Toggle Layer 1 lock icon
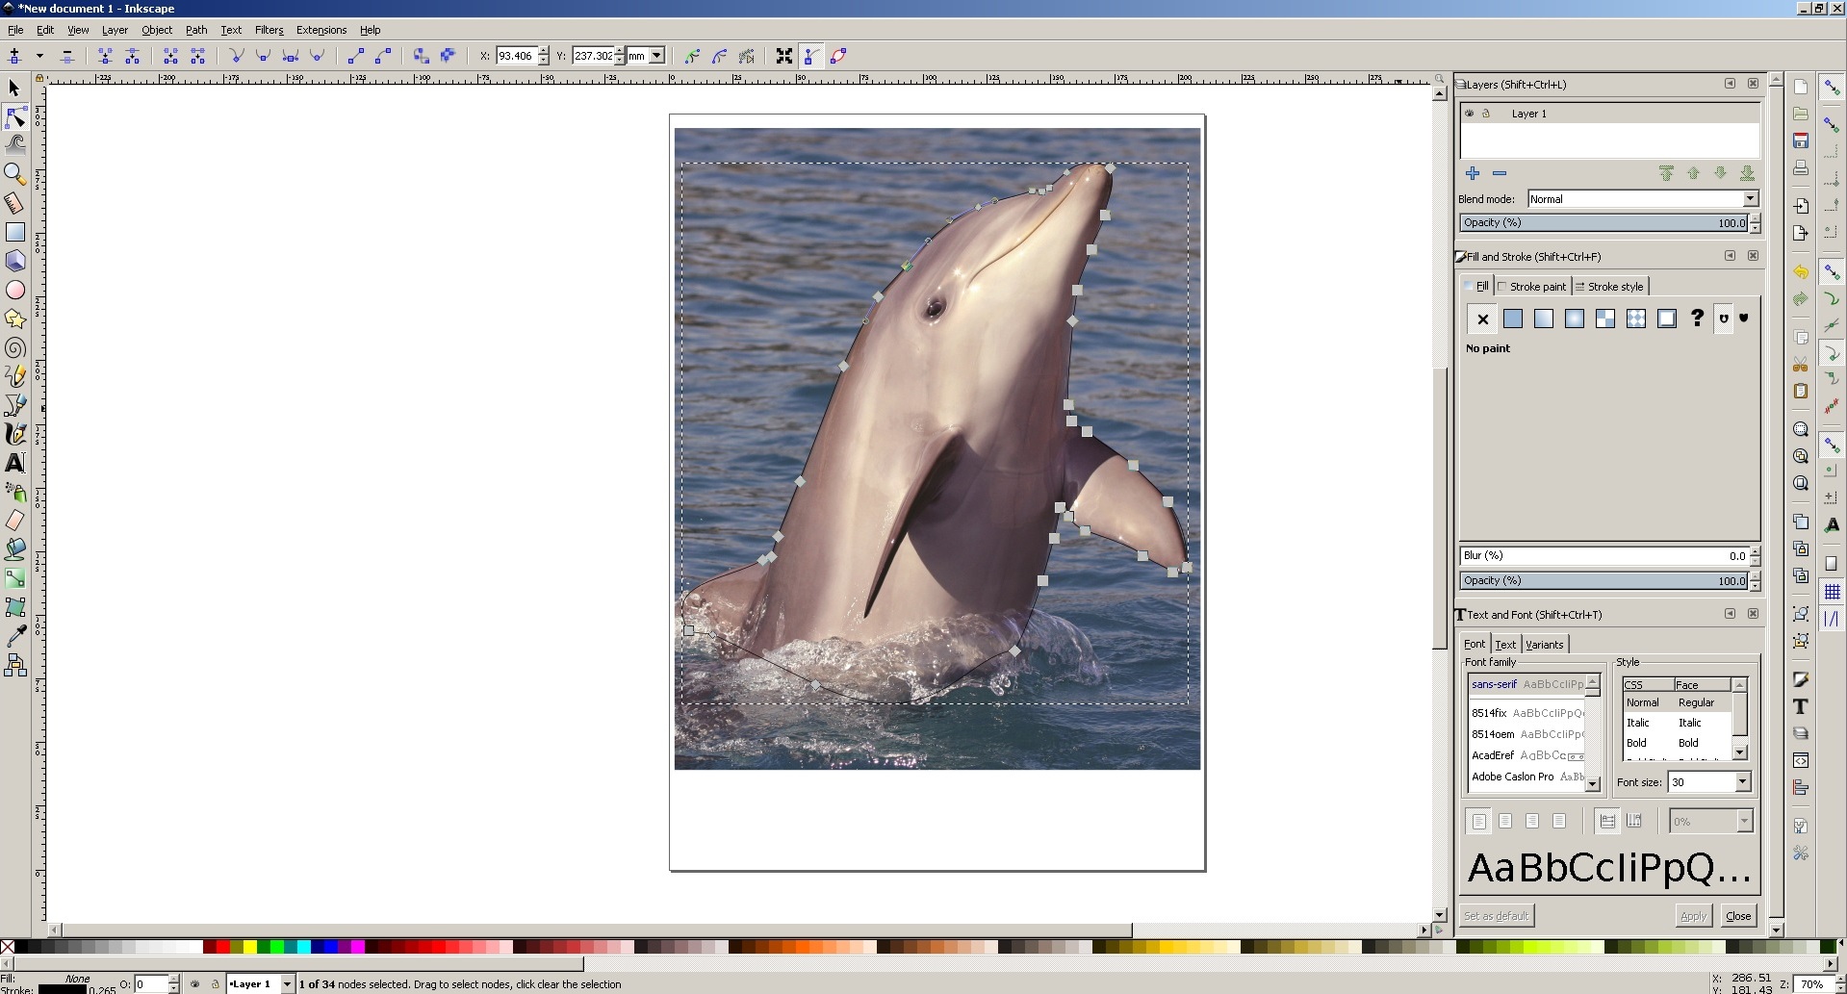This screenshot has height=994, width=1847. click(1486, 114)
